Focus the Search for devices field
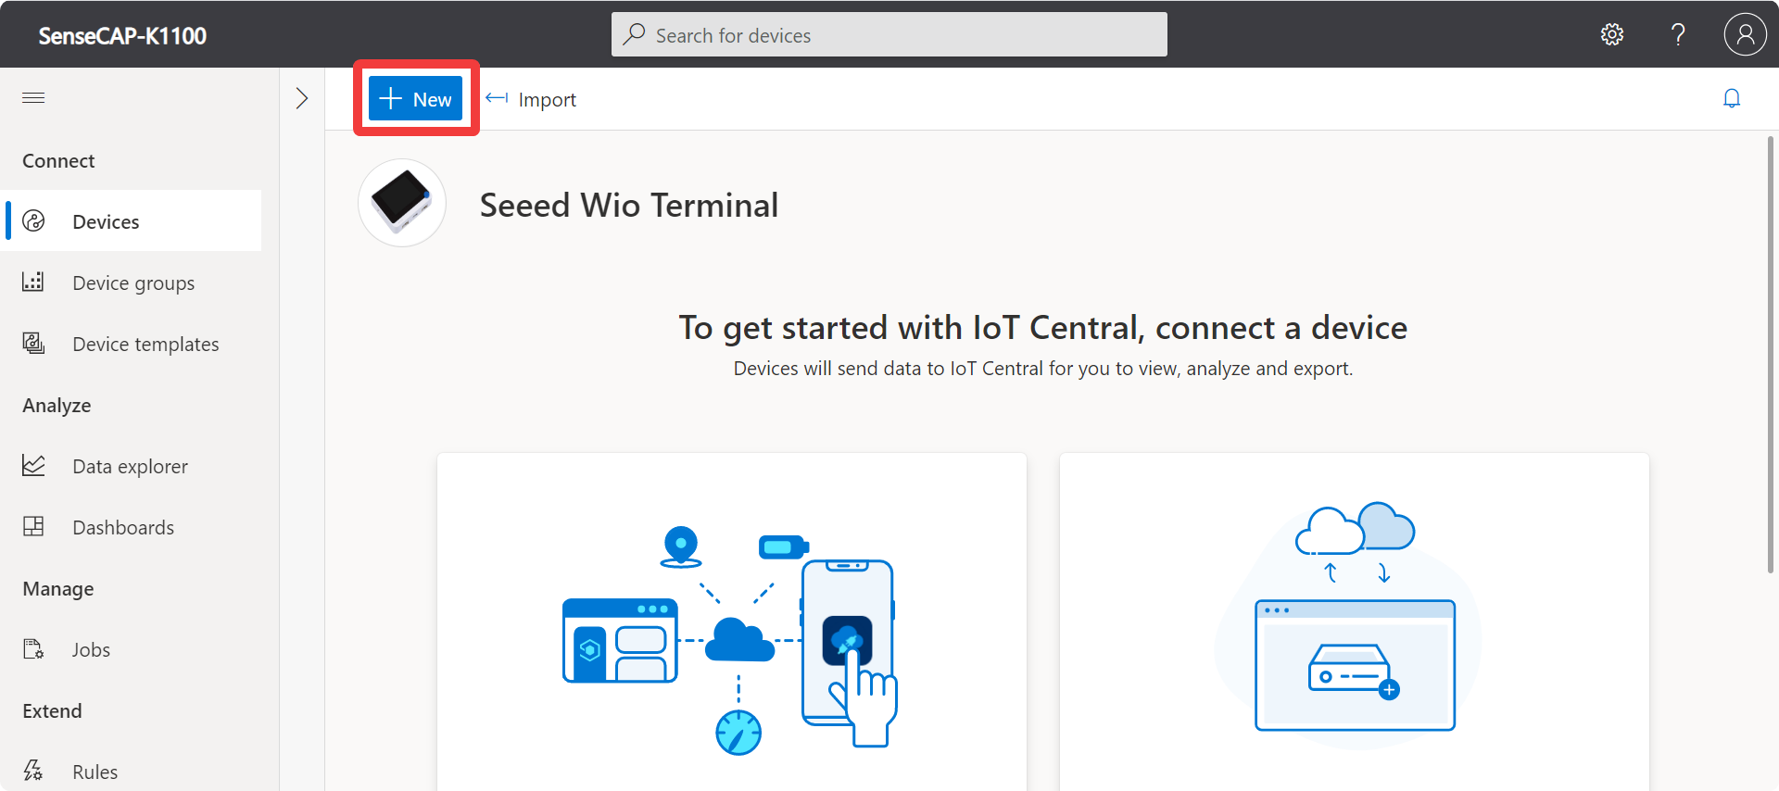The height and width of the screenshot is (791, 1779). point(889,34)
